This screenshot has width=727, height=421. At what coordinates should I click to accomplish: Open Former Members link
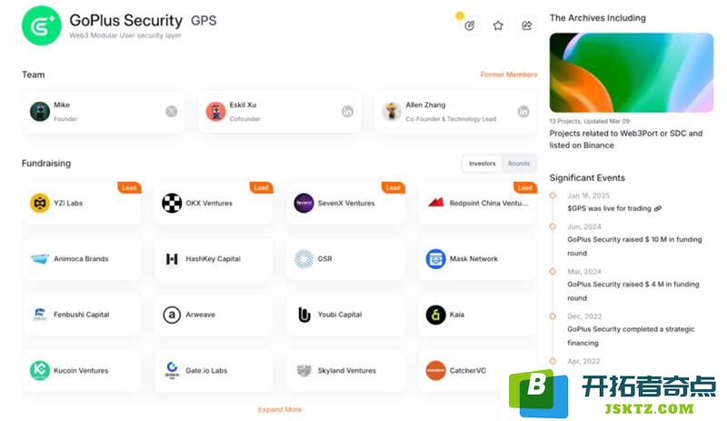[x=509, y=75]
